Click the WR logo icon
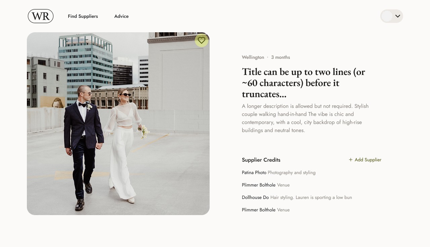The height and width of the screenshot is (247, 430). coord(41,16)
